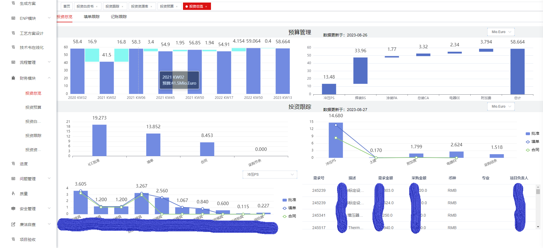Click the table scrollbar down arrow
The height and width of the screenshot is (248, 543).
point(538,227)
